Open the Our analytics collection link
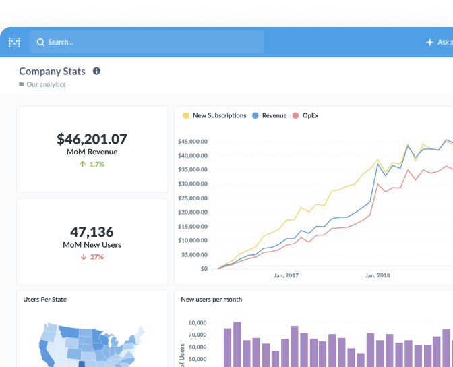Screen dimensions: 453x367 pyautogui.click(x=46, y=85)
